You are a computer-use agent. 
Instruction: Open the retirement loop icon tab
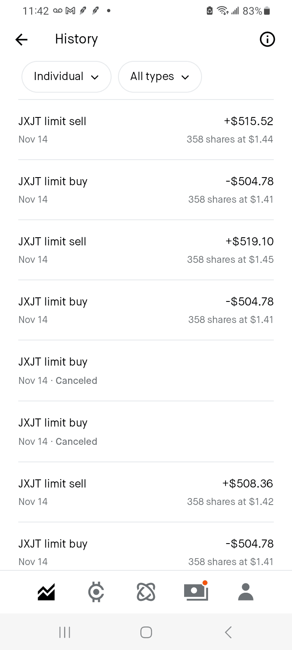click(x=146, y=592)
